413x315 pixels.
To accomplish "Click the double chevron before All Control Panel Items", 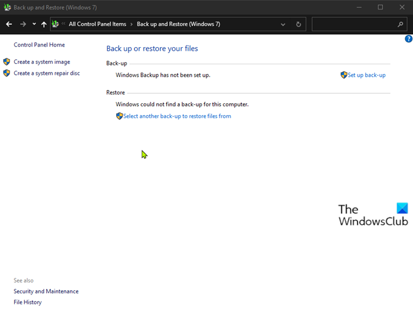I will click(63, 24).
